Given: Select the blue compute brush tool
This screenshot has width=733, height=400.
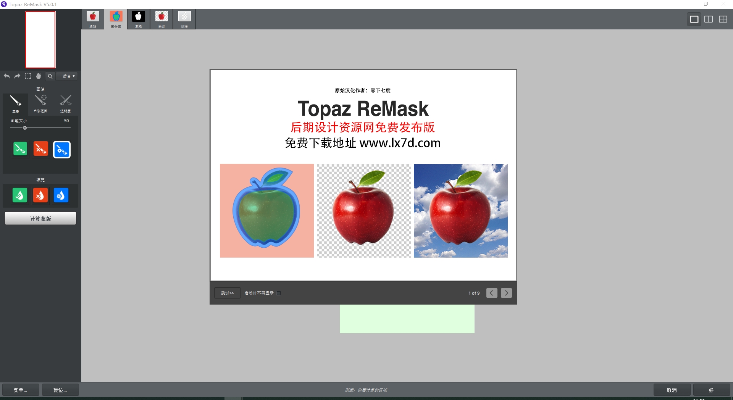Looking at the screenshot, I should 61,150.
